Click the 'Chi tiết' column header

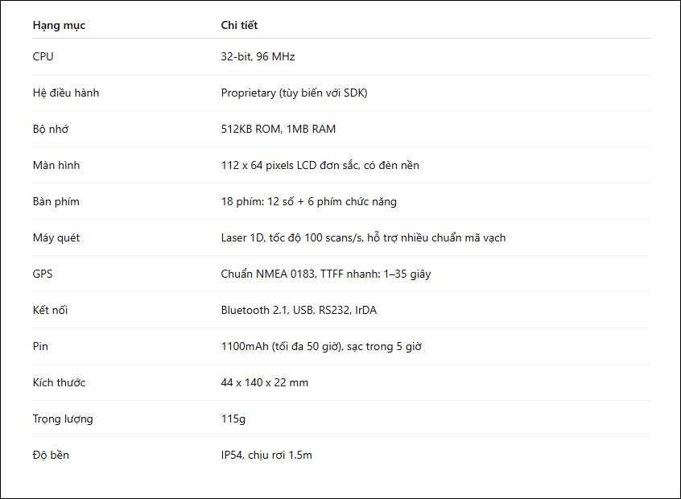[239, 25]
